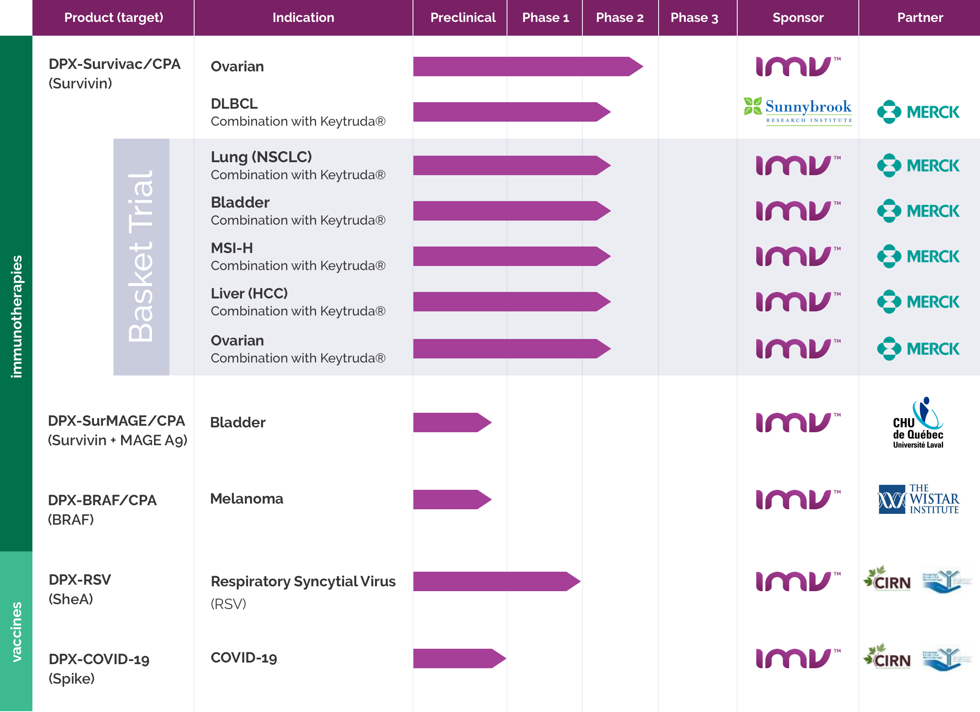The height and width of the screenshot is (712, 980).
Task: Click the DPX-COVID-19 product label
Action: pyautogui.click(x=99, y=659)
